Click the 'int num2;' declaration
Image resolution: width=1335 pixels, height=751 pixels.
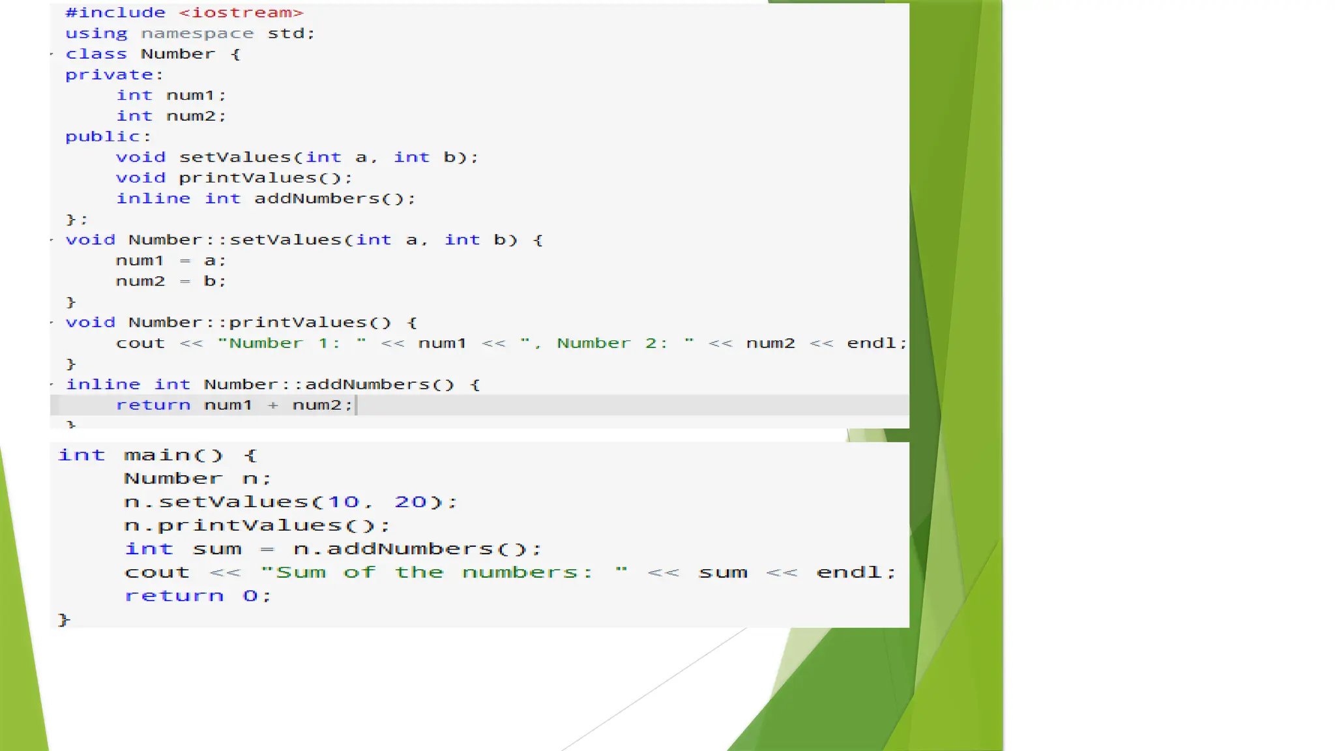click(171, 116)
